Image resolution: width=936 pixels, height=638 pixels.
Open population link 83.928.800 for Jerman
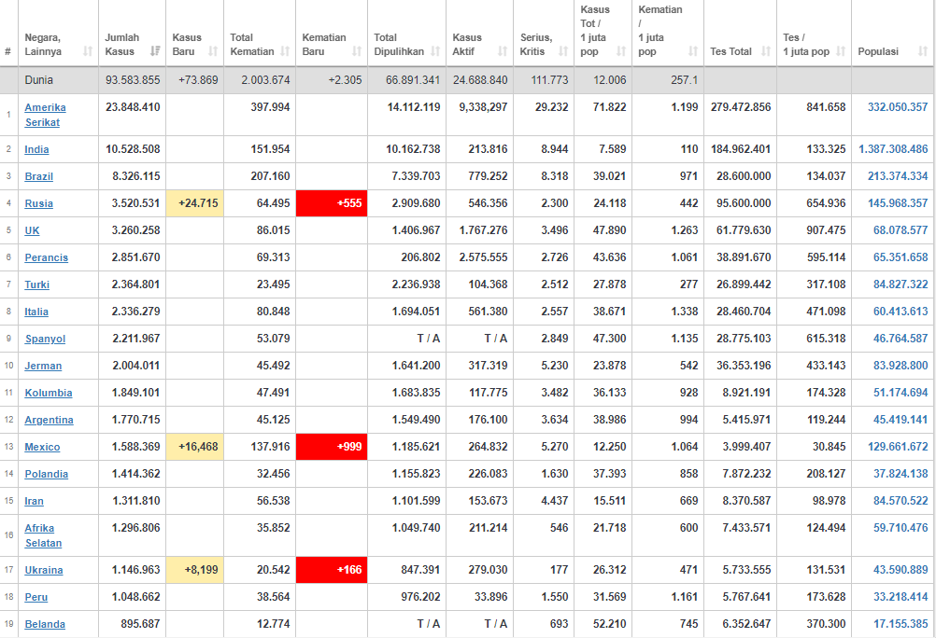coord(901,366)
